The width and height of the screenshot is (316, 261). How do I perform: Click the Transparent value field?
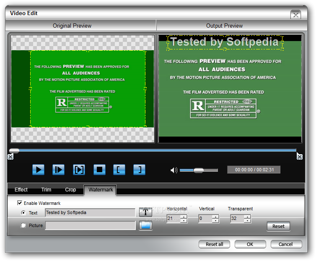tap(237, 219)
